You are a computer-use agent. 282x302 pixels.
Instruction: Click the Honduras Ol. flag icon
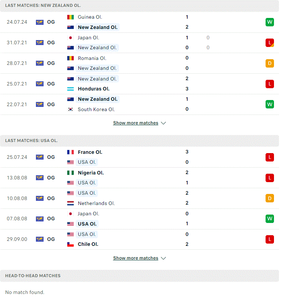(70, 89)
